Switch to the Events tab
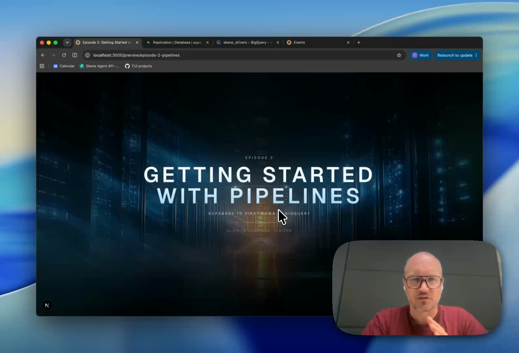 pos(317,43)
